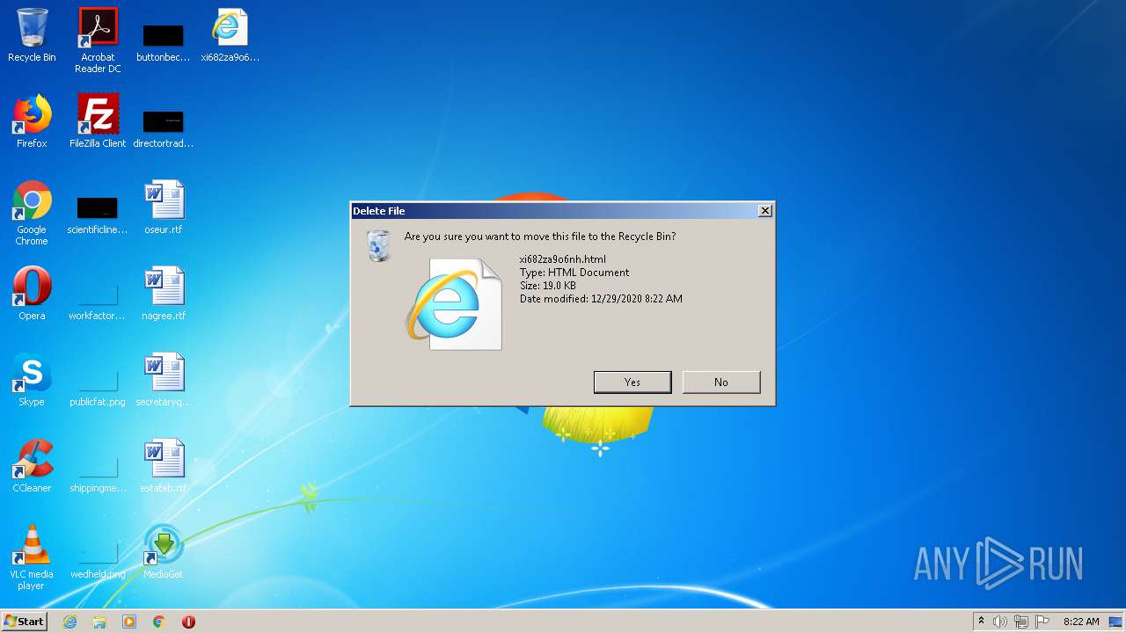Open Windows Explorer folder in taskbar
The height and width of the screenshot is (633, 1126).
pos(99,622)
